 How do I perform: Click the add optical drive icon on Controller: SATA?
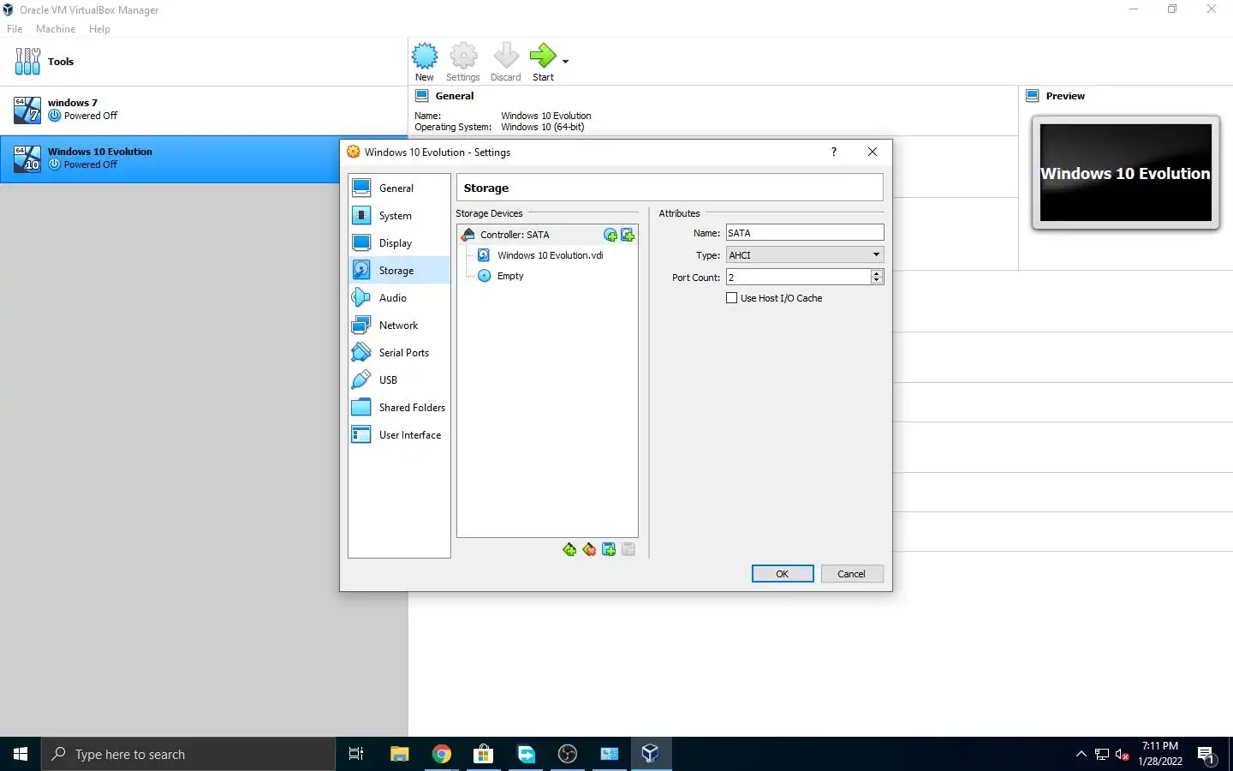(611, 235)
